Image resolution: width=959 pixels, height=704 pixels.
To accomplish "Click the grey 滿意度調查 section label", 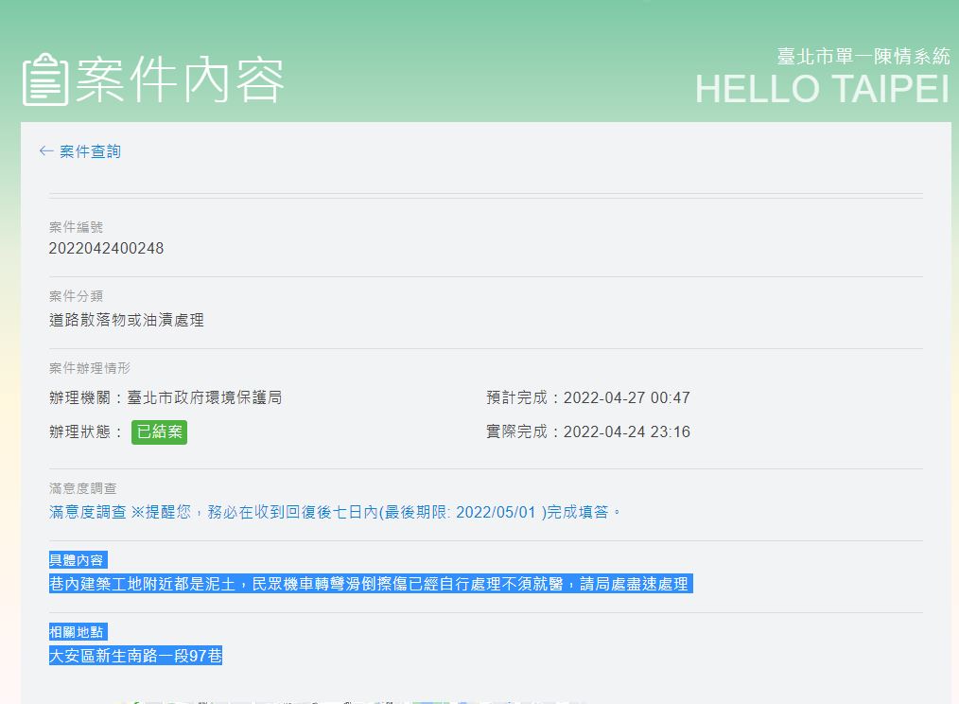I will click(82, 488).
